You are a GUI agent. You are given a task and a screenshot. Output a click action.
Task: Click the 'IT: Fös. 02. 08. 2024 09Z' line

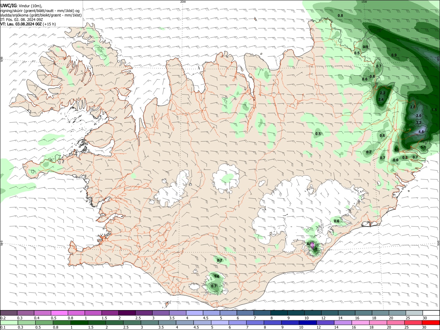point(21,20)
